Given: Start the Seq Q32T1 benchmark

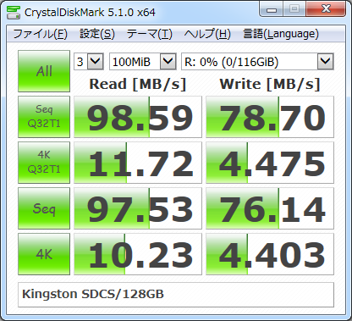Looking at the screenshot, I should 44,117.
